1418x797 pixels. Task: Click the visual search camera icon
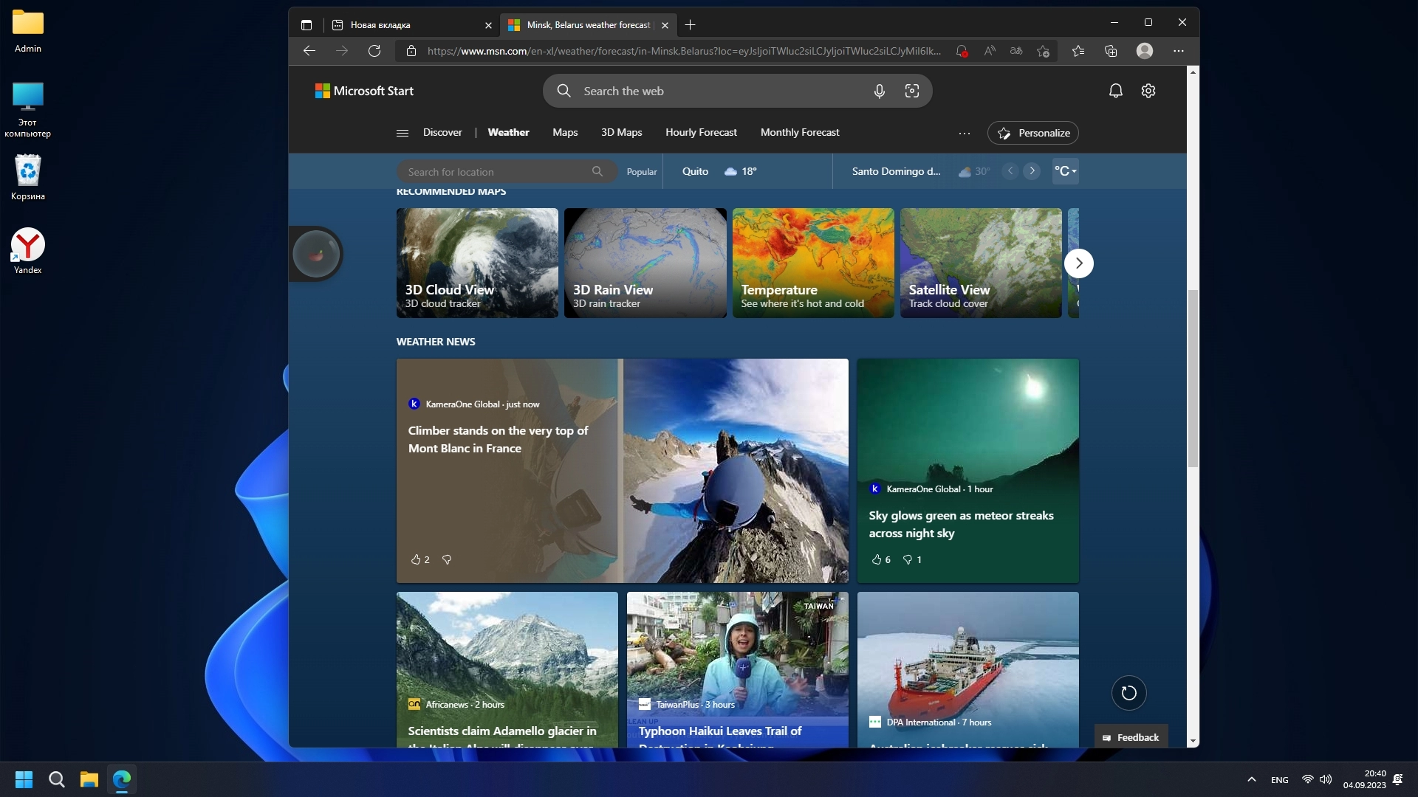pyautogui.click(x=912, y=91)
